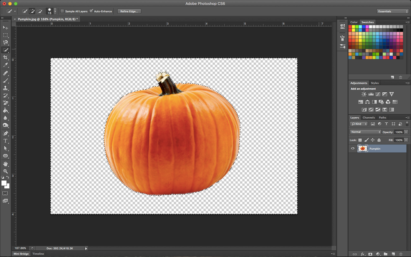
Task: Select the Crop tool
Action: point(6,57)
